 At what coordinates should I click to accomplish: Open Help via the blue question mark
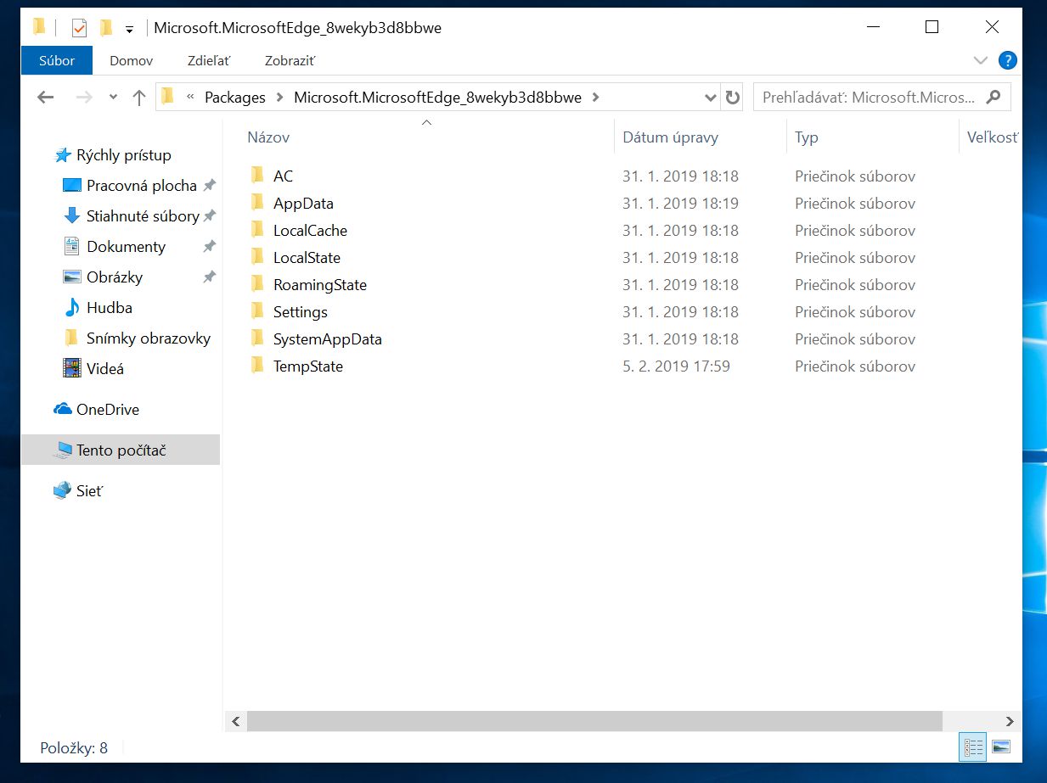coord(1008,60)
